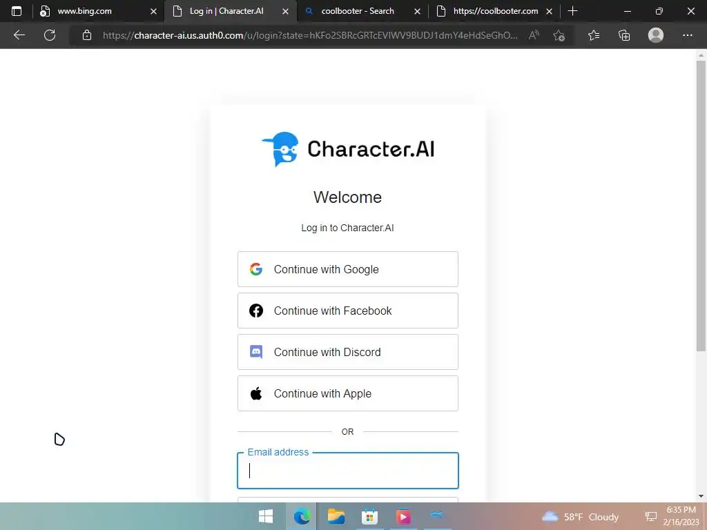Restore down the browser window

click(x=659, y=11)
